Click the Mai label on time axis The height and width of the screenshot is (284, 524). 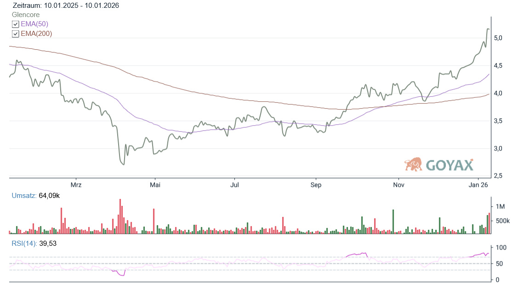(x=155, y=185)
